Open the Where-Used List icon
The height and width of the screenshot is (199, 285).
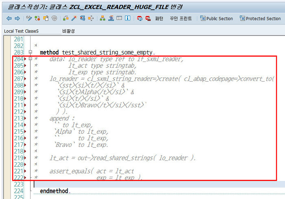91,18
